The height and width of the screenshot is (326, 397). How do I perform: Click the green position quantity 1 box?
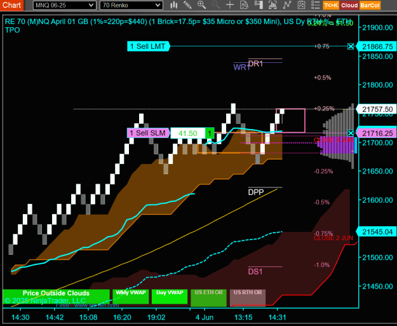click(x=210, y=133)
